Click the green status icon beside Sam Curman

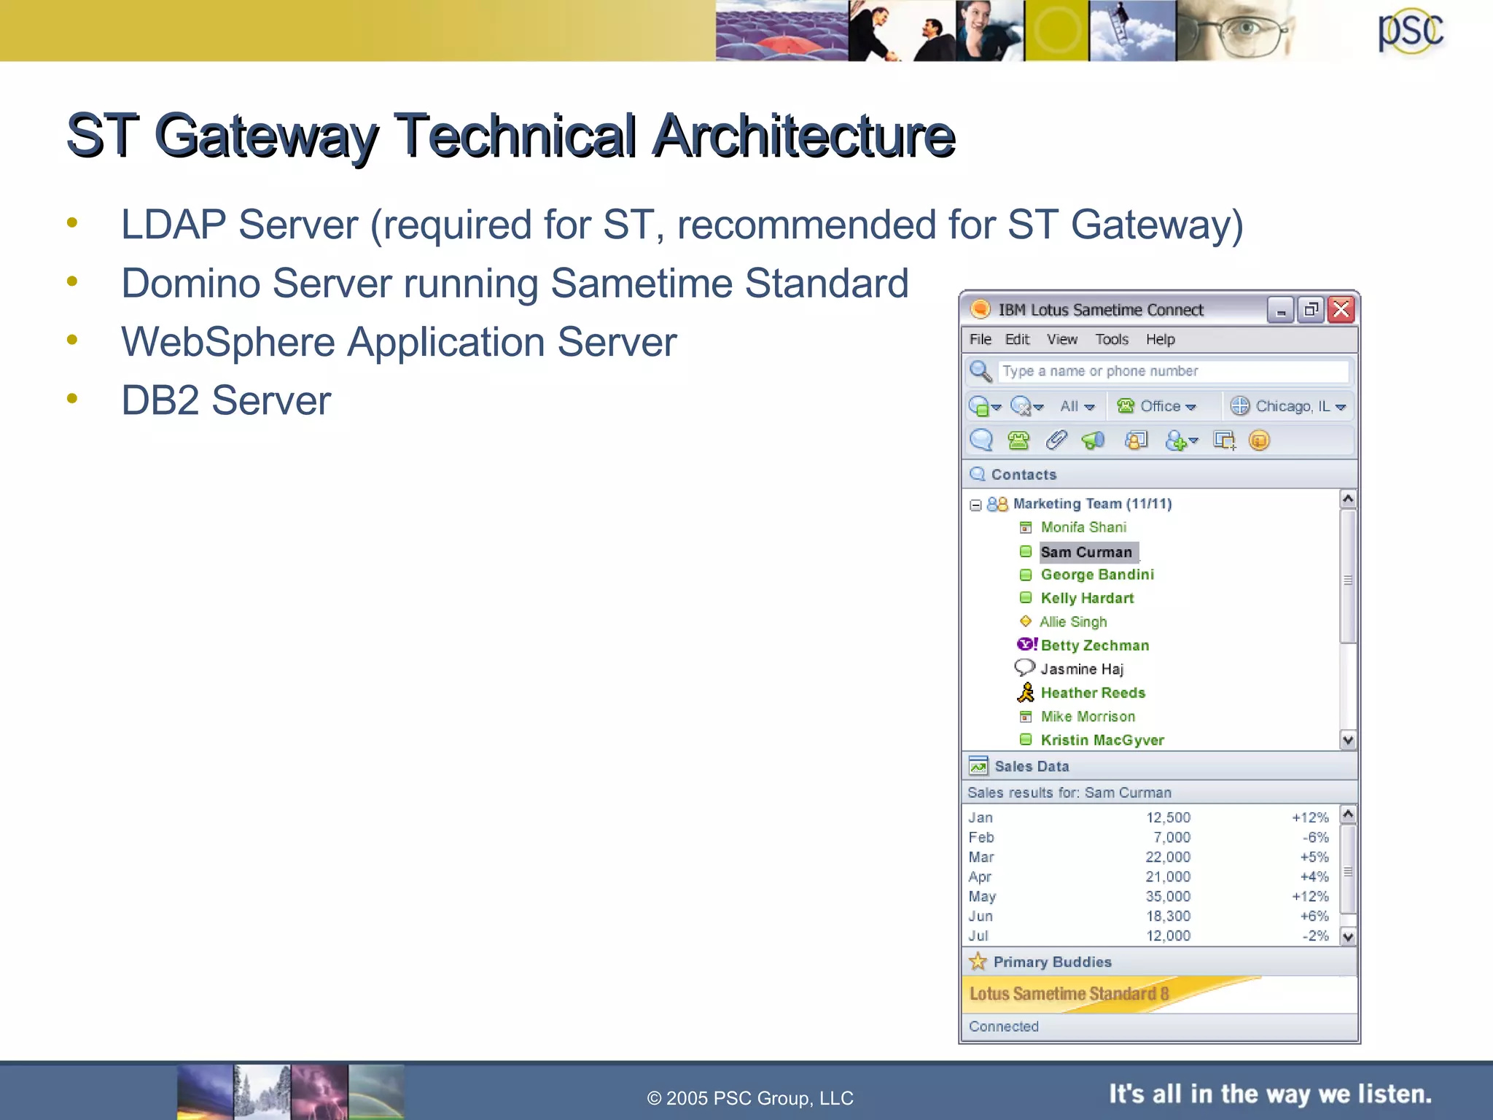point(1026,551)
